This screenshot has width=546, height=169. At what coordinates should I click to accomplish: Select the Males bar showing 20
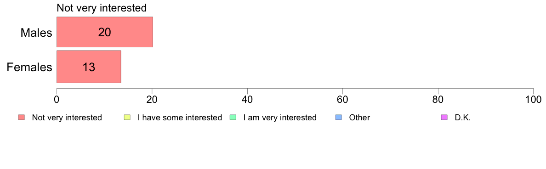[105, 32]
